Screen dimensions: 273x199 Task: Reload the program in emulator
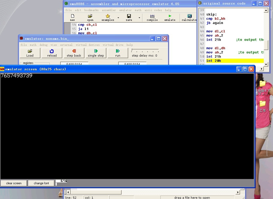[x=52, y=53]
